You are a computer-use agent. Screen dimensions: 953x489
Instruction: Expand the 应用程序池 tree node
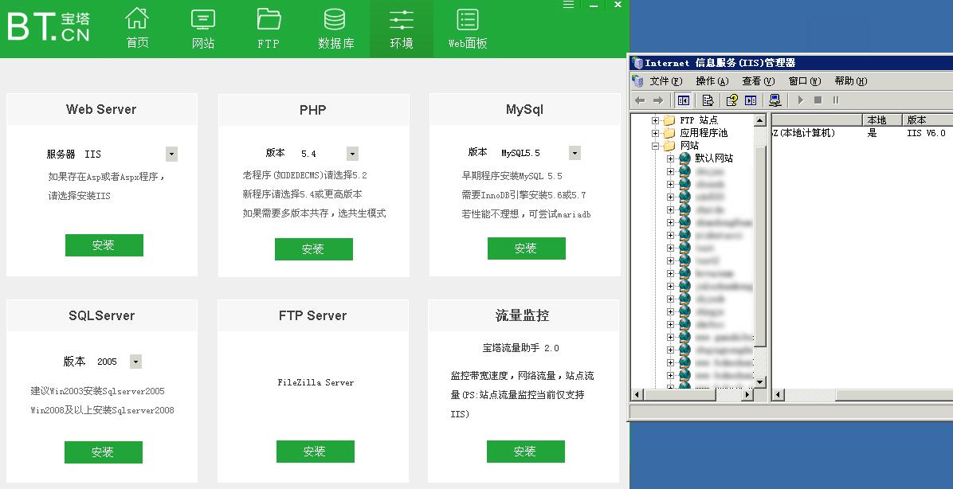pyautogui.click(x=655, y=133)
